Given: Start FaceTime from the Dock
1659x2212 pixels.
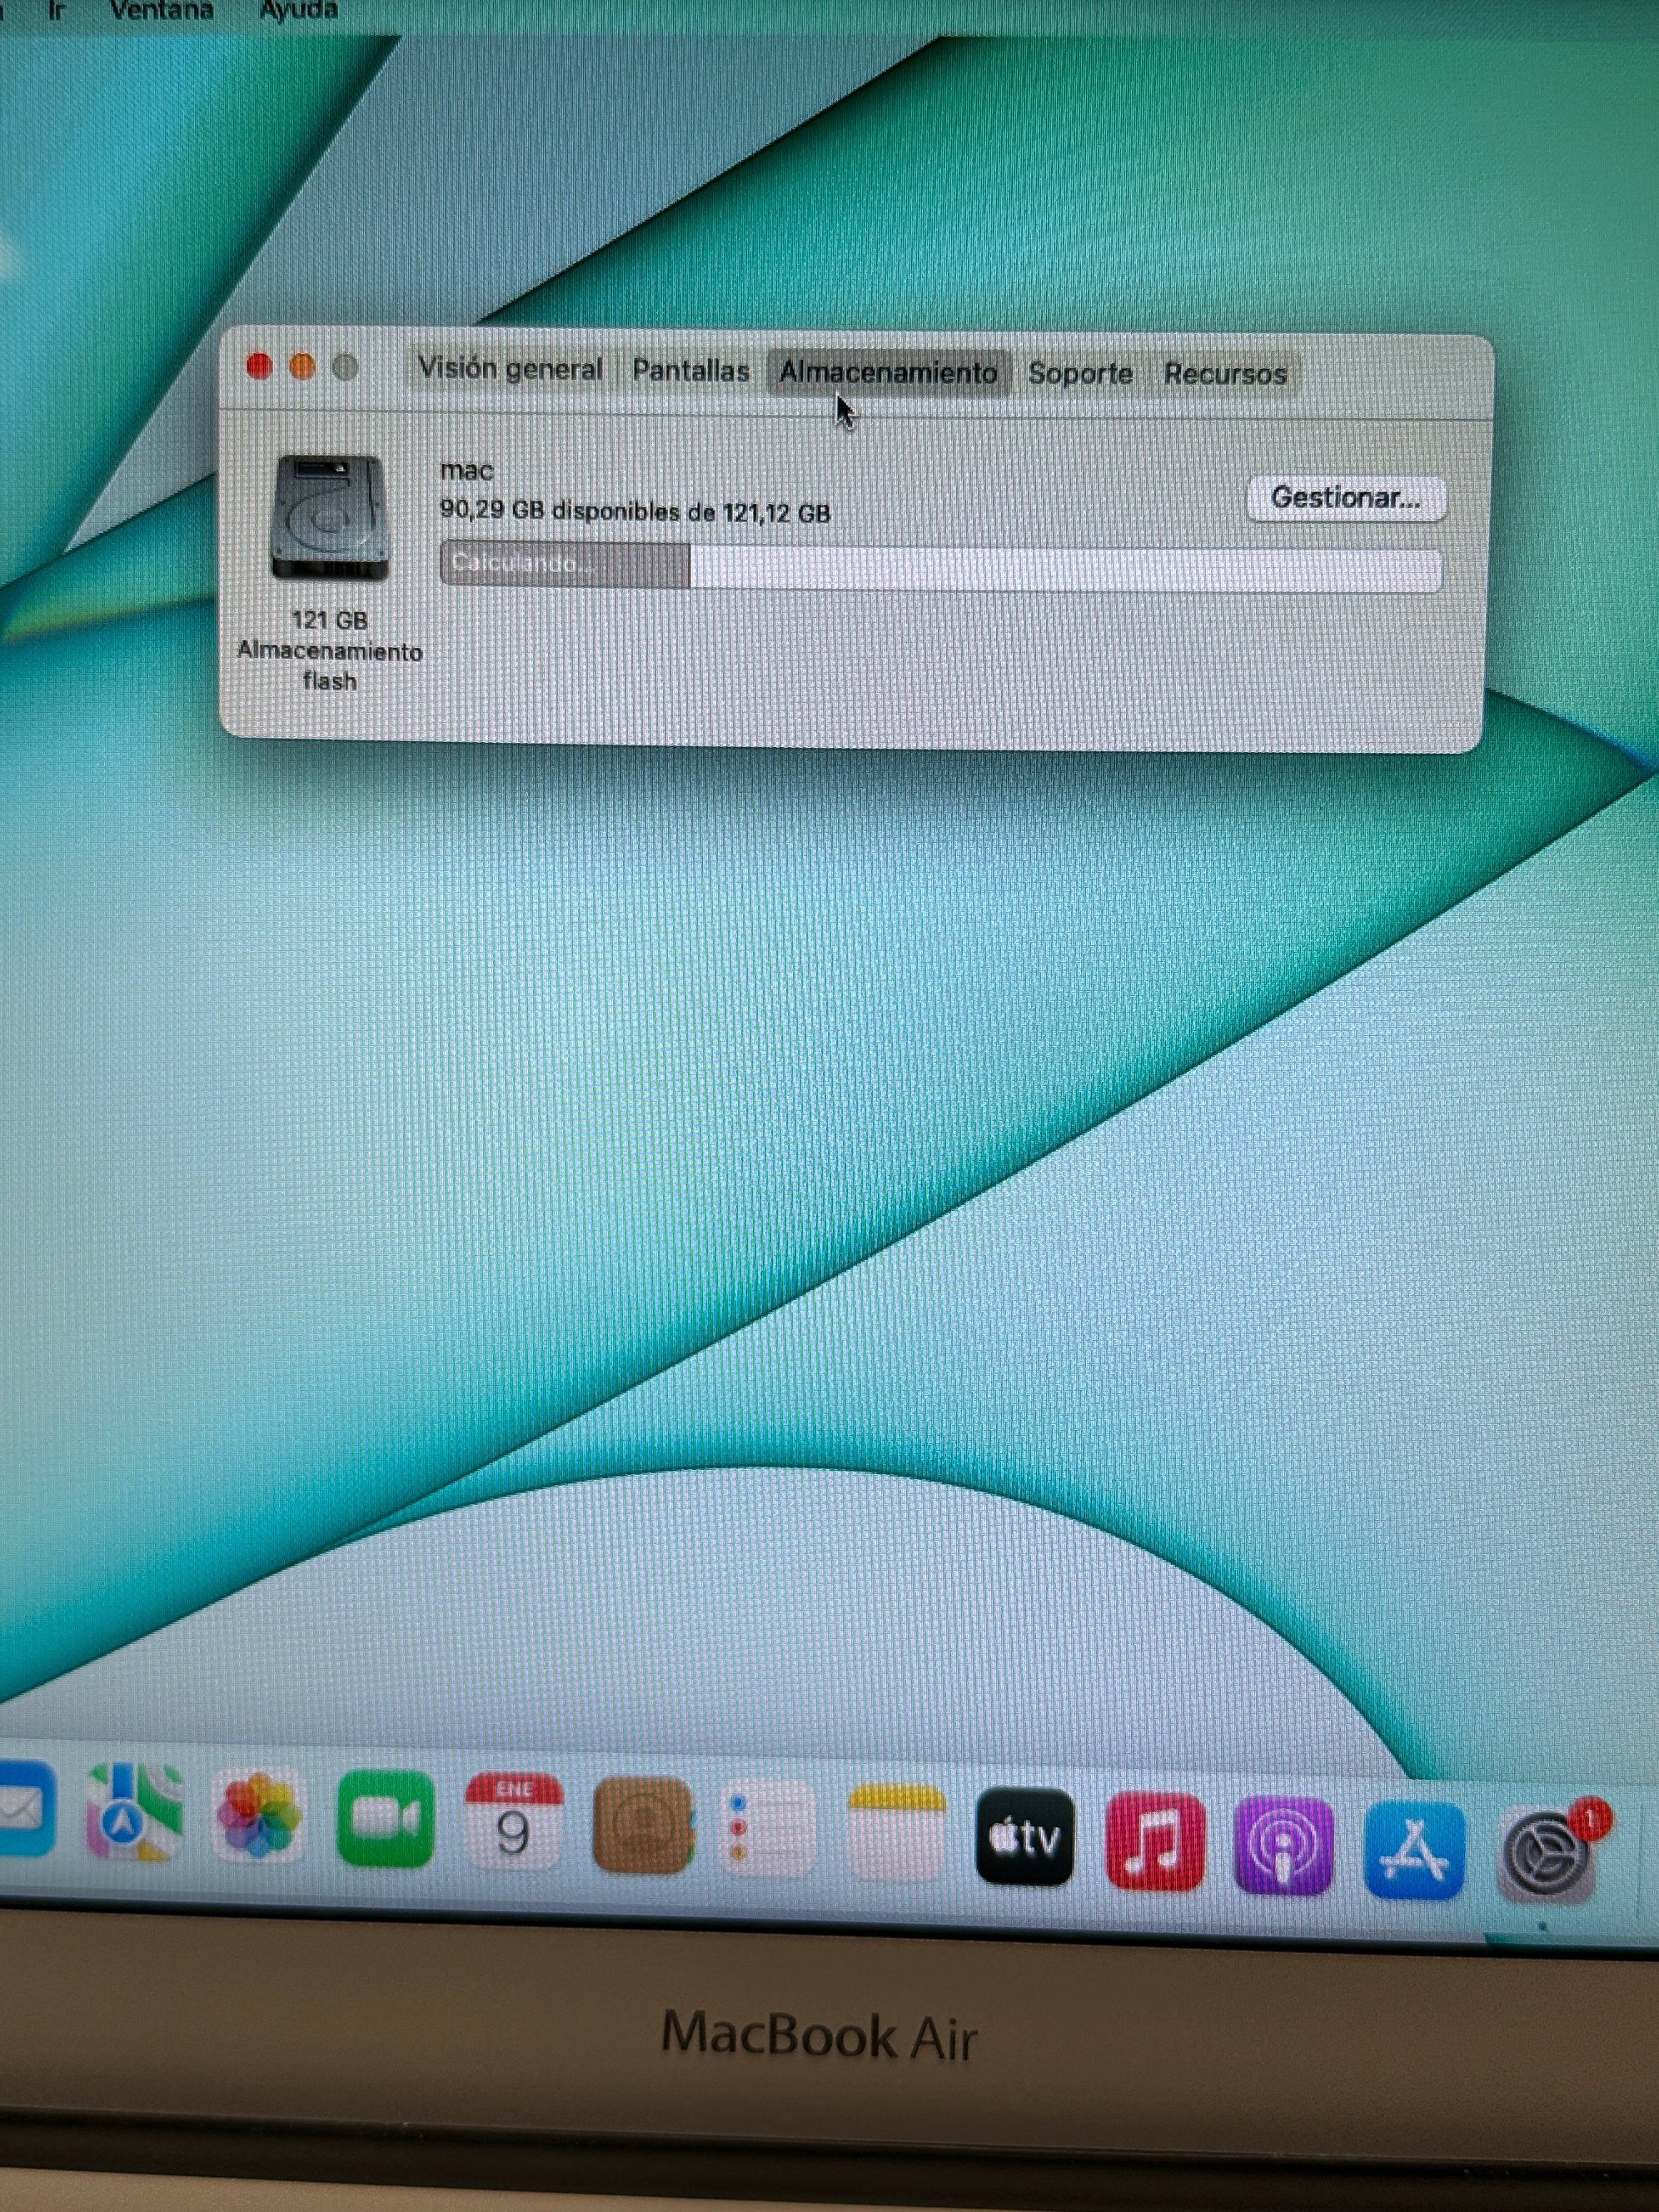Looking at the screenshot, I should pos(386,1818).
